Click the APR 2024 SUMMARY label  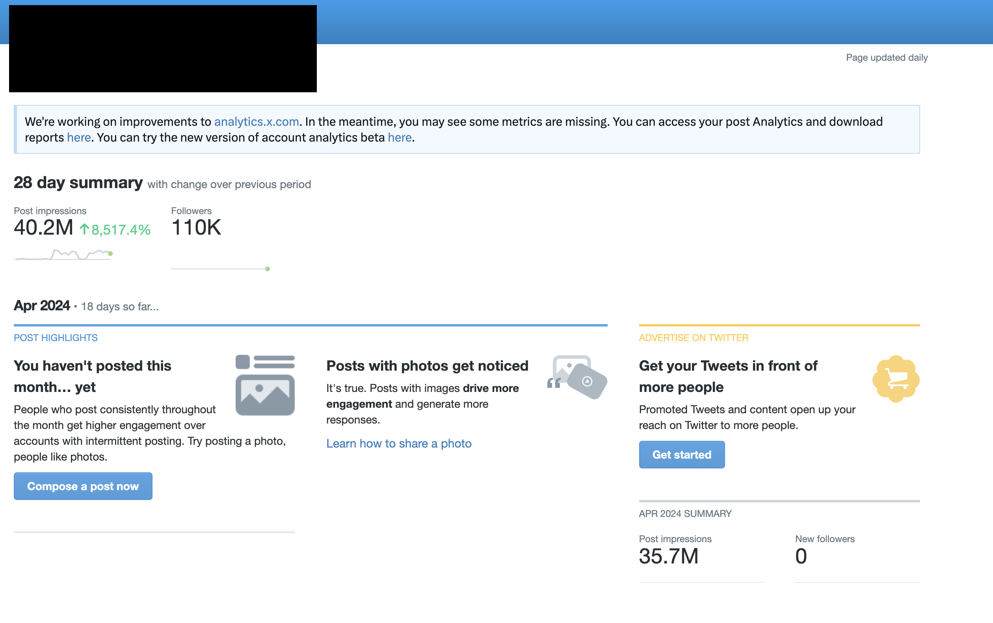click(685, 513)
